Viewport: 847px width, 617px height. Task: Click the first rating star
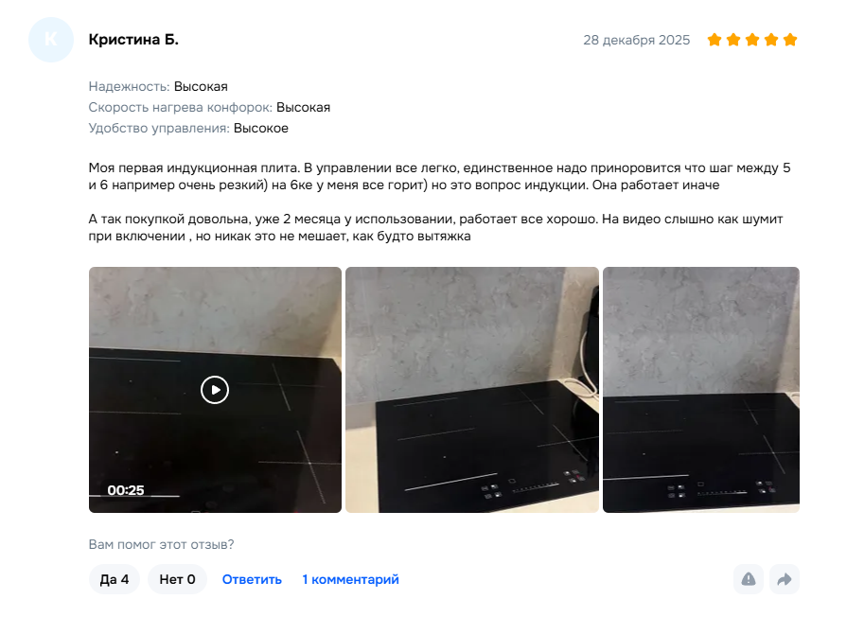(715, 40)
